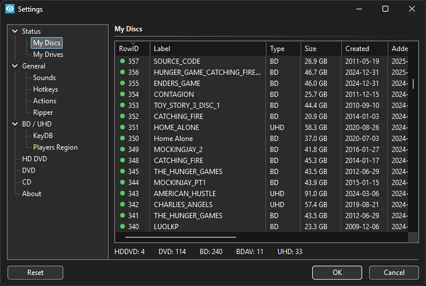Collapse the General tree section
The width and height of the screenshot is (426, 286).
(15, 66)
